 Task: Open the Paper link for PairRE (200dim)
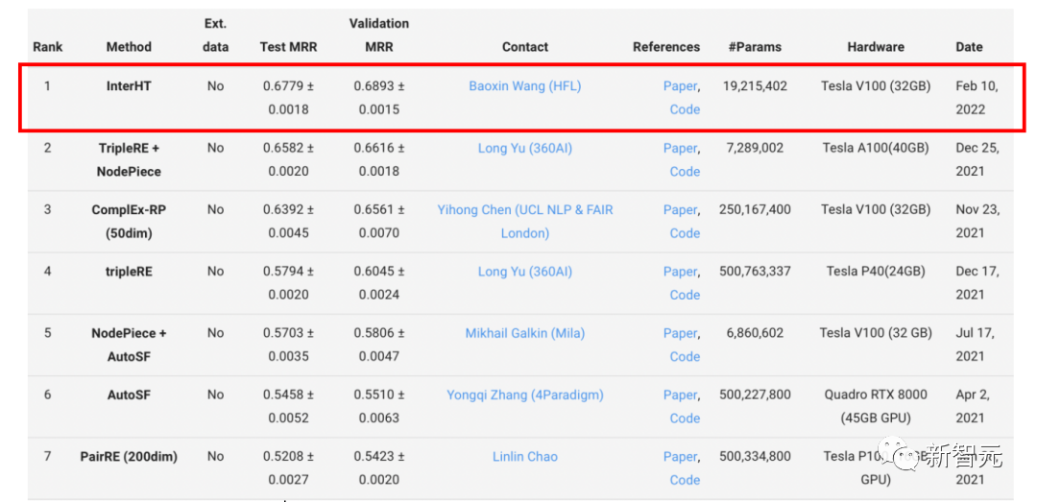point(680,457)
